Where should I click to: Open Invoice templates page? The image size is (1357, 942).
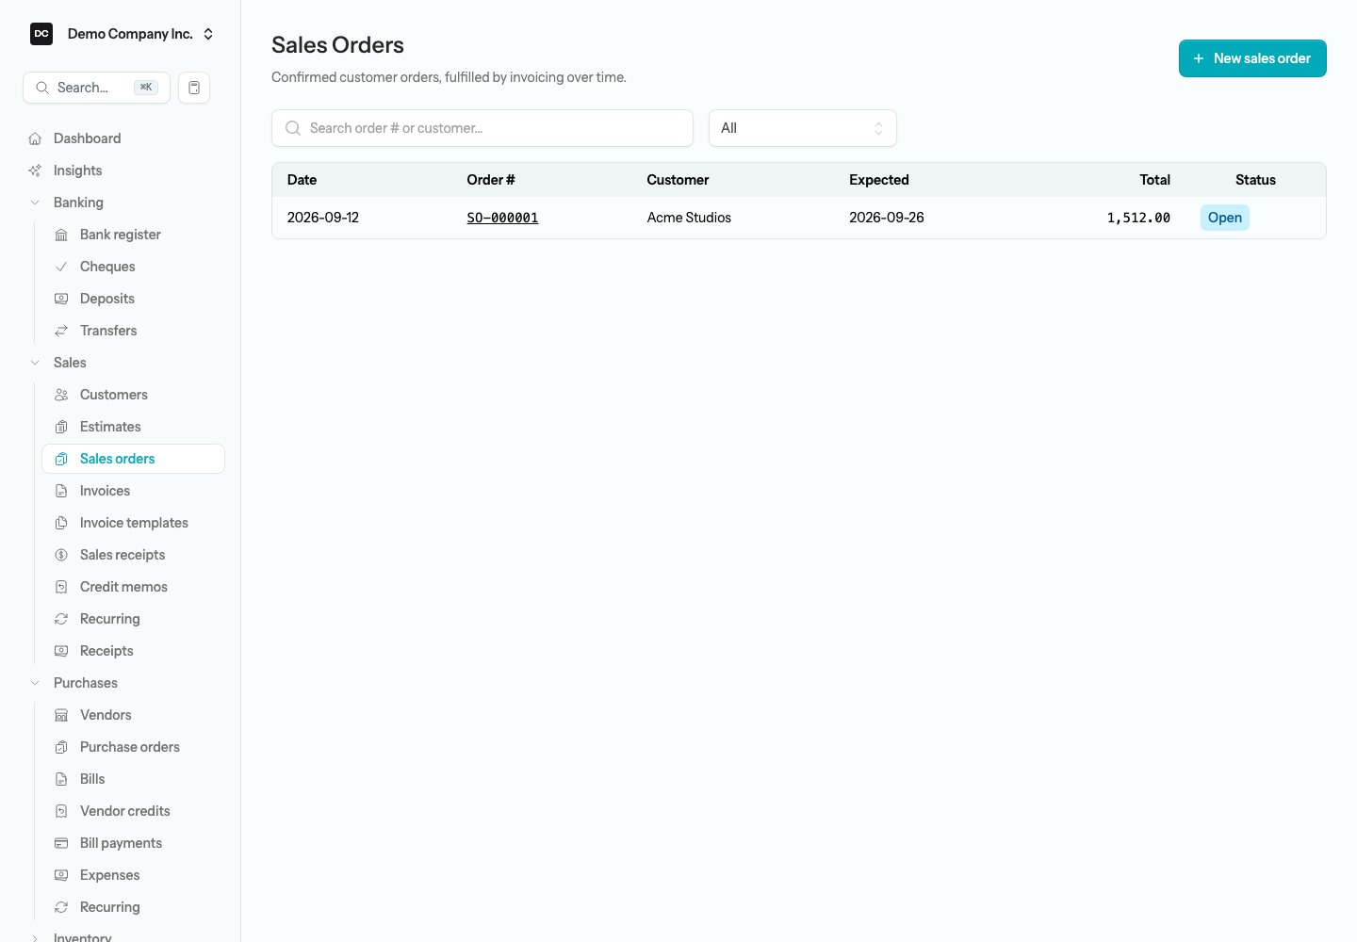pyautogui.click(x=133, y=523)
